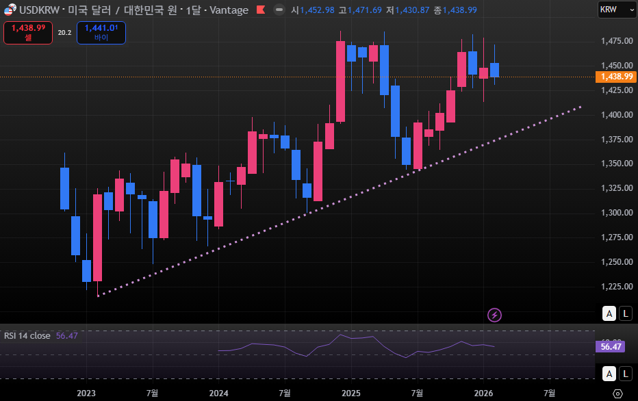Open the KRW currency dropdown
Image resolution: width=638 pixels, height=401 pixels.
point(615,10)
